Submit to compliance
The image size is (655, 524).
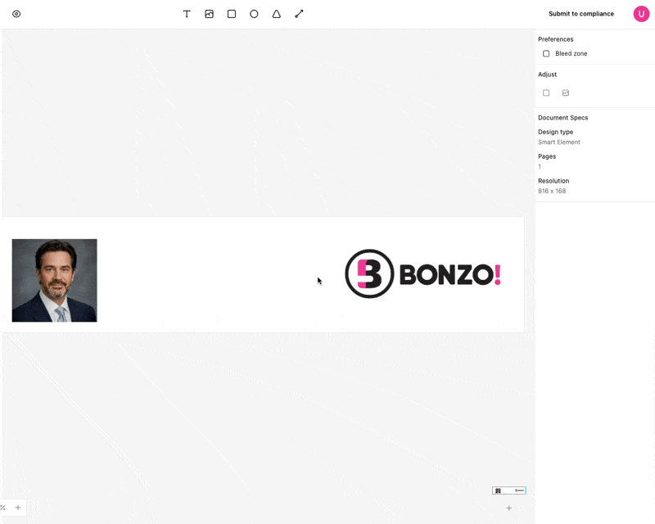[581, 14]
